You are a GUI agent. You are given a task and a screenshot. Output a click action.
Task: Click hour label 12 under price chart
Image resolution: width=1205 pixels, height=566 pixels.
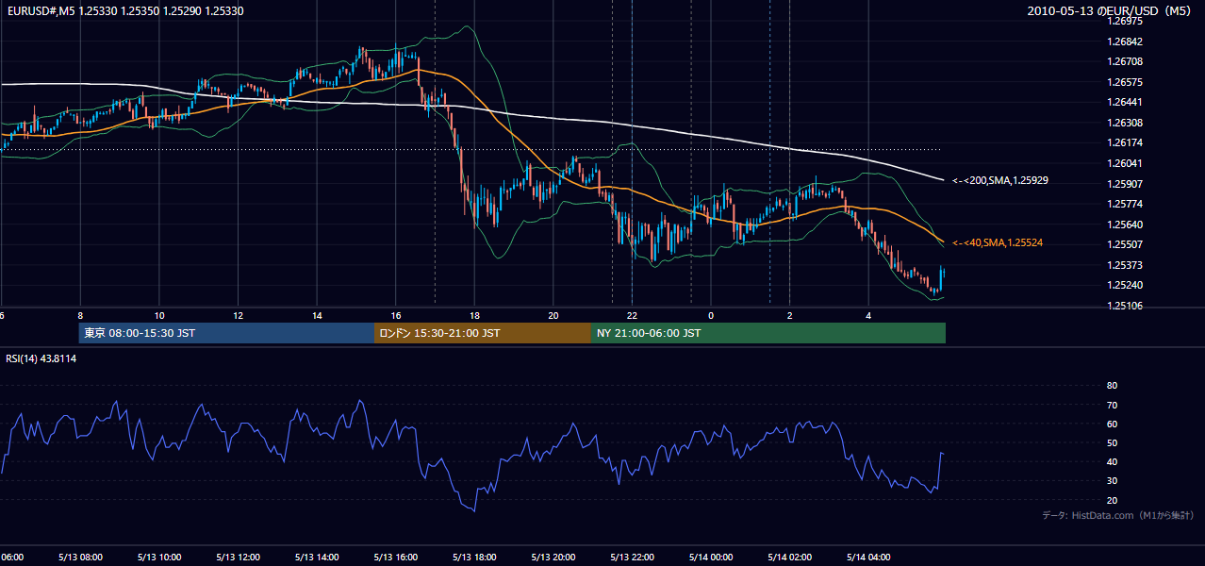tap(238, 316)
